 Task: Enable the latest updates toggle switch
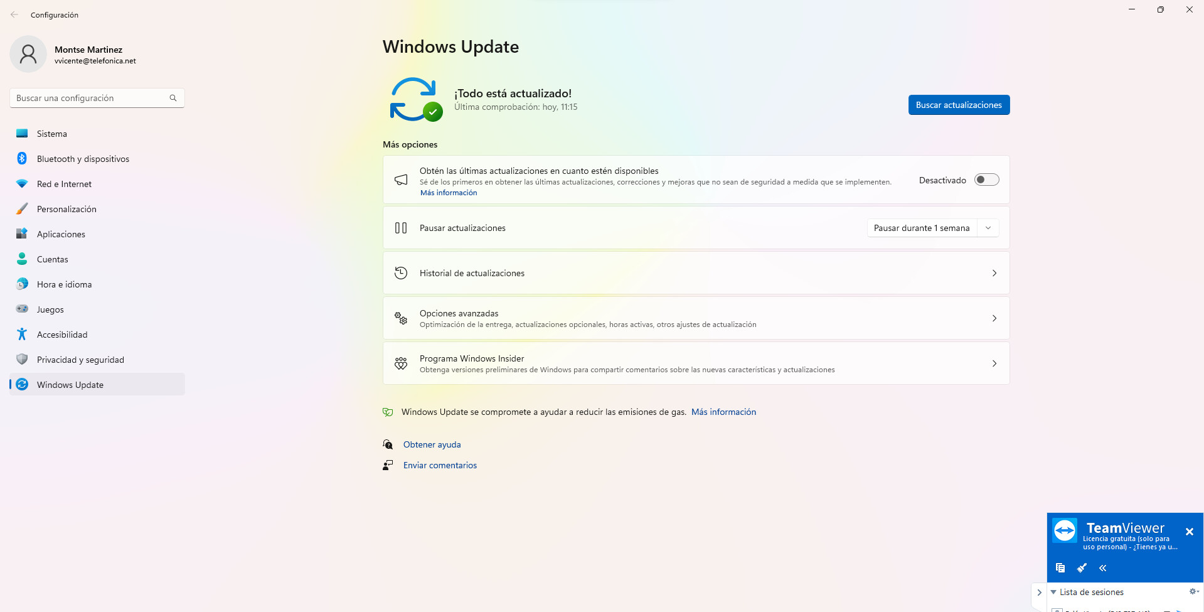pyautogui.click(x=987, y=180)
